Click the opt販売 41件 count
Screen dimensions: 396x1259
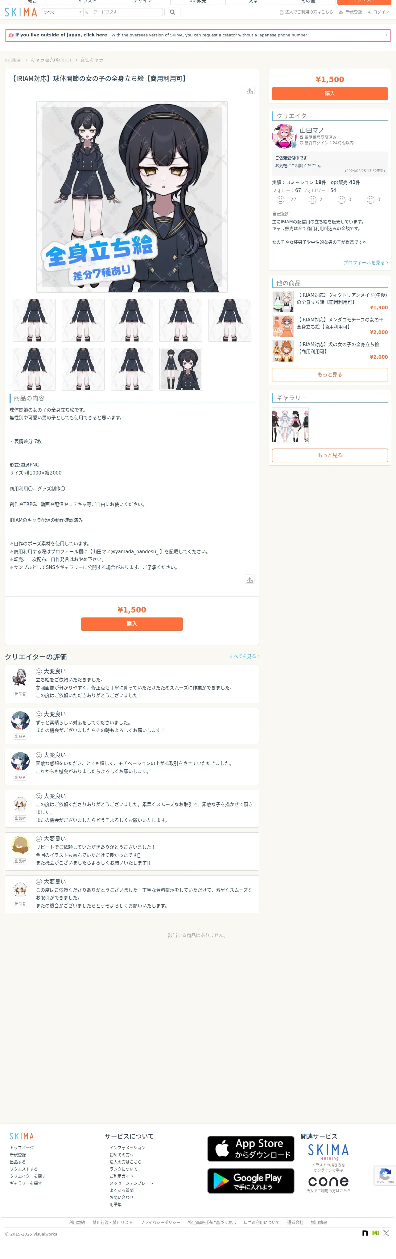[345, 182]
